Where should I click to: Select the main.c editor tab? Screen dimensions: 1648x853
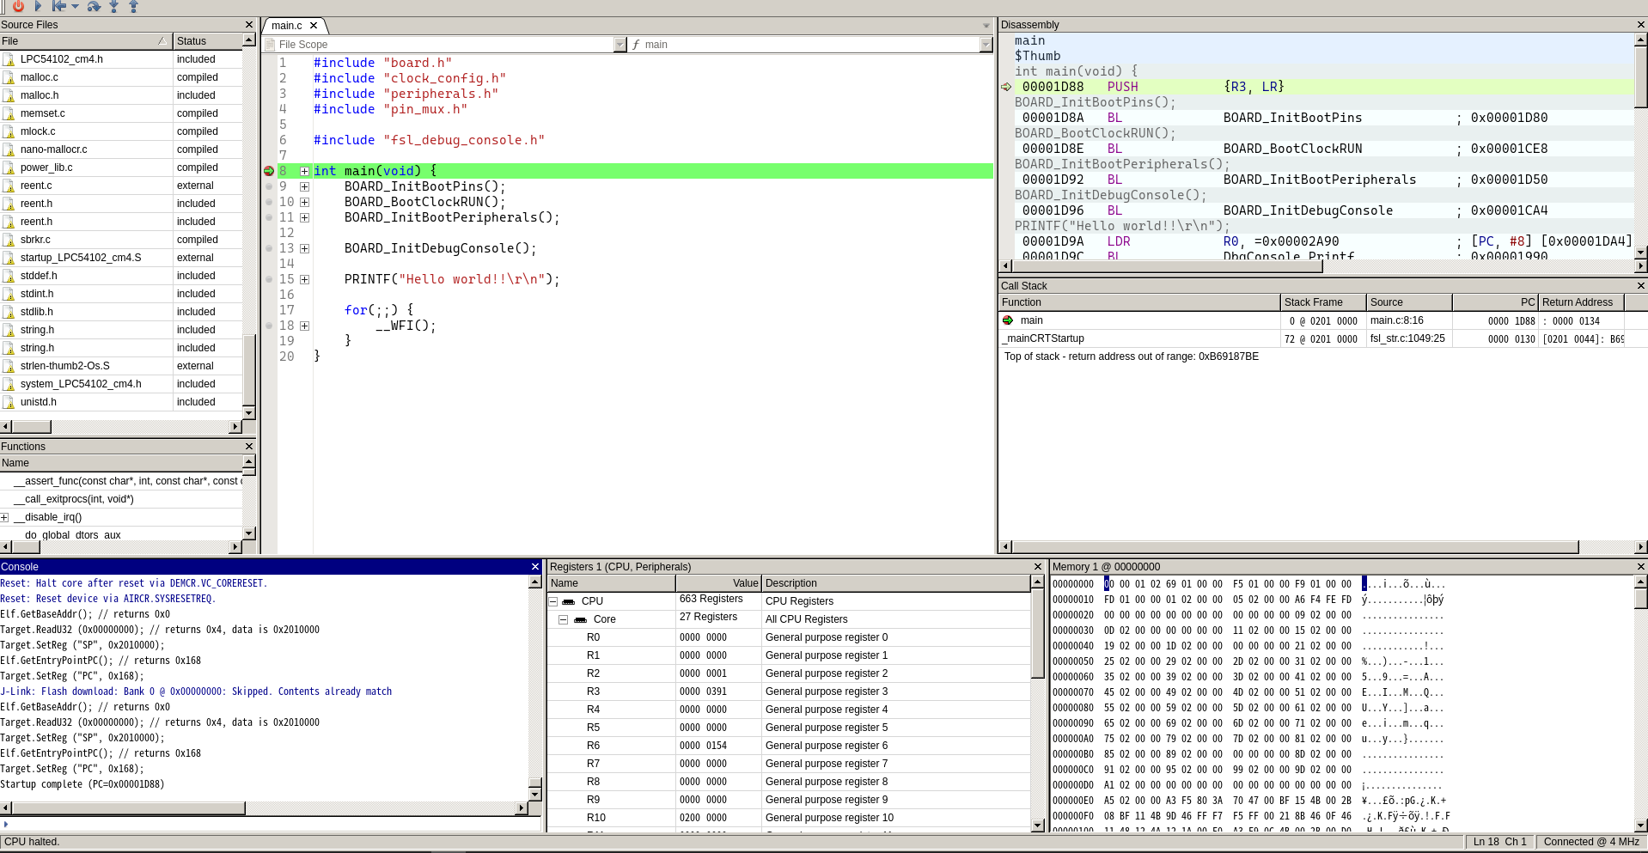tap(287, 26)
